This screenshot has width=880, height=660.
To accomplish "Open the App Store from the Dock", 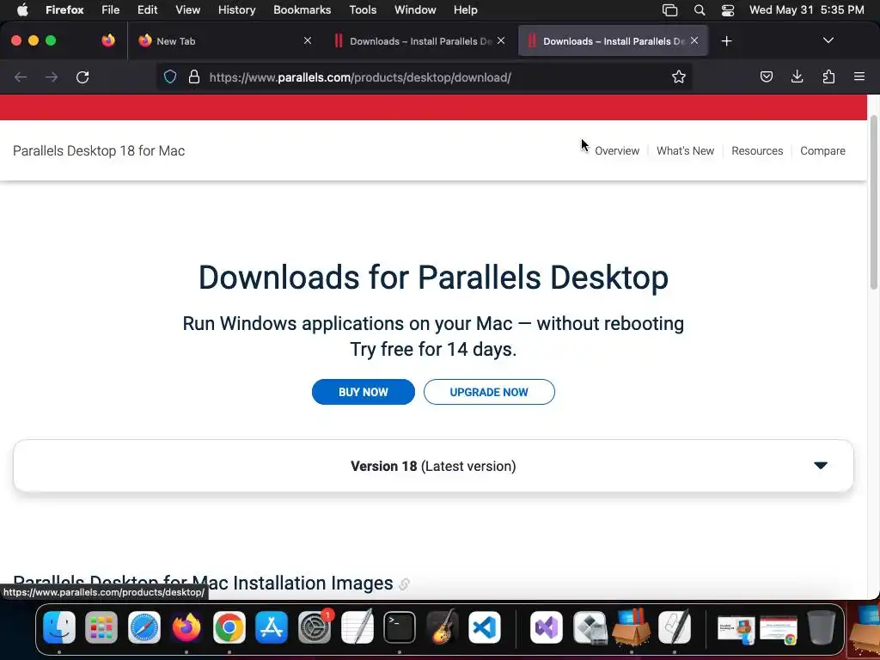I will pyautogui.click(x=272, y=626).
